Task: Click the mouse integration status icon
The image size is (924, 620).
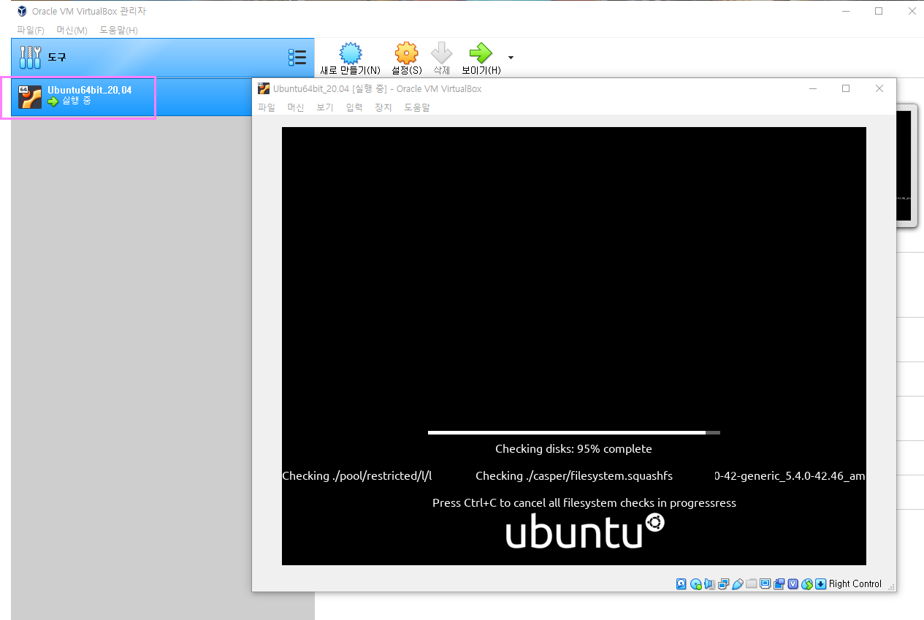Action: (x=806, y=584)
